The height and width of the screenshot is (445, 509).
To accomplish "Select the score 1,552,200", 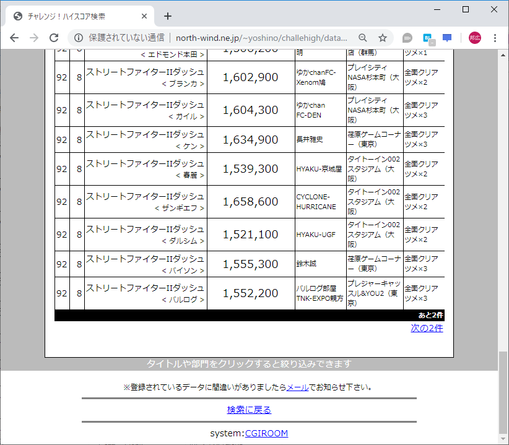I will click(250, 293).
